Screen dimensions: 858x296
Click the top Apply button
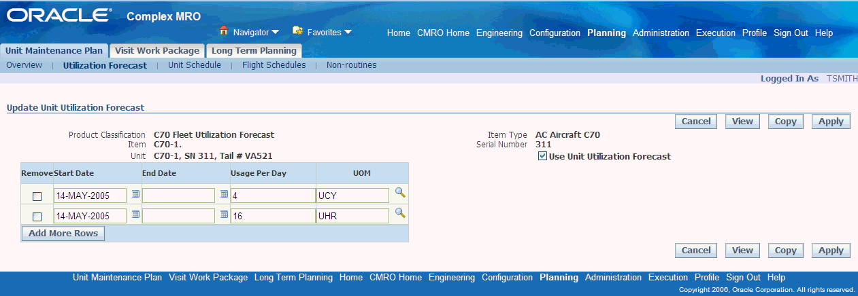click(x=831, y=122)
